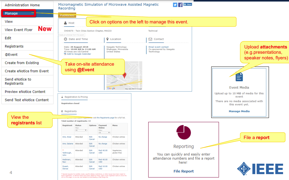
Task: Share the event on Facebook
Action: click(x=180, y=4)
